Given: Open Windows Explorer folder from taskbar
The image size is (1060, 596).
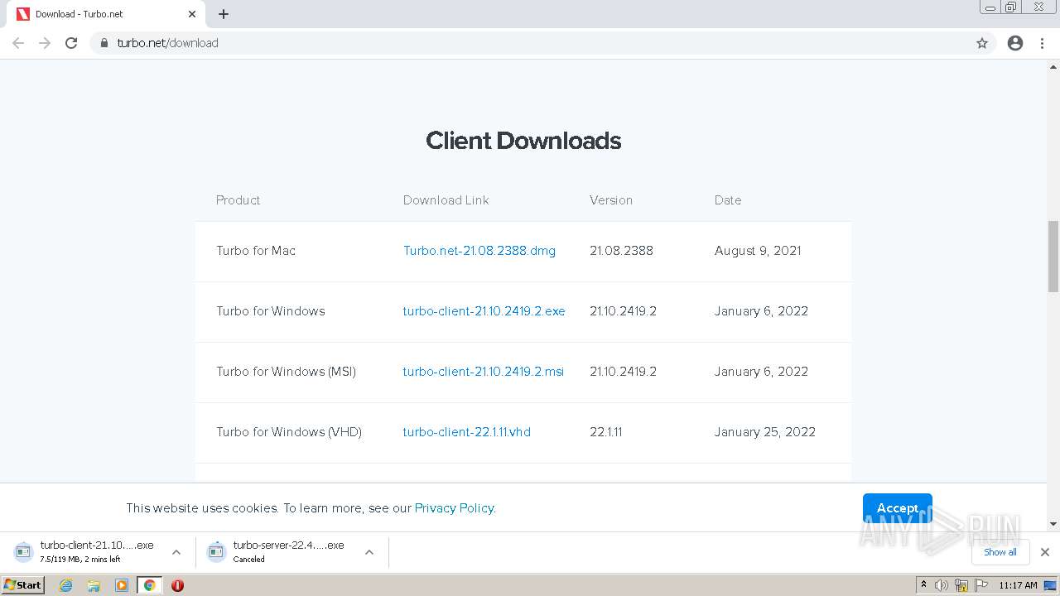Looking at the screenshot, I should pos(94,585).
